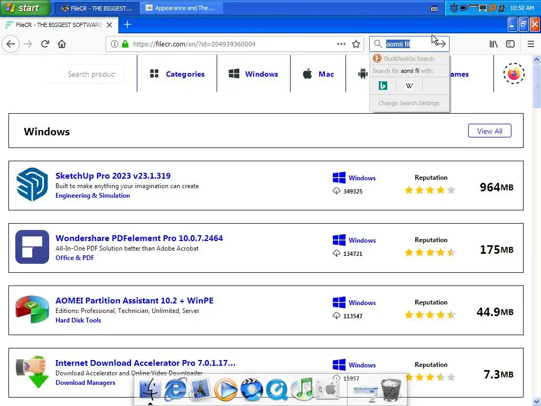This screenshot has height=406, width=541.
Task: Click SketchUp Pro reputation star rating
Action: point(430,190)
